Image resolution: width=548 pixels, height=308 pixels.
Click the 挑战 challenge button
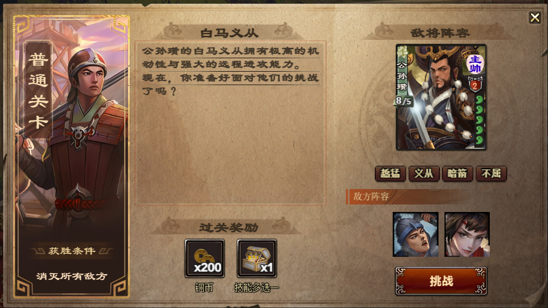[441, 281]
